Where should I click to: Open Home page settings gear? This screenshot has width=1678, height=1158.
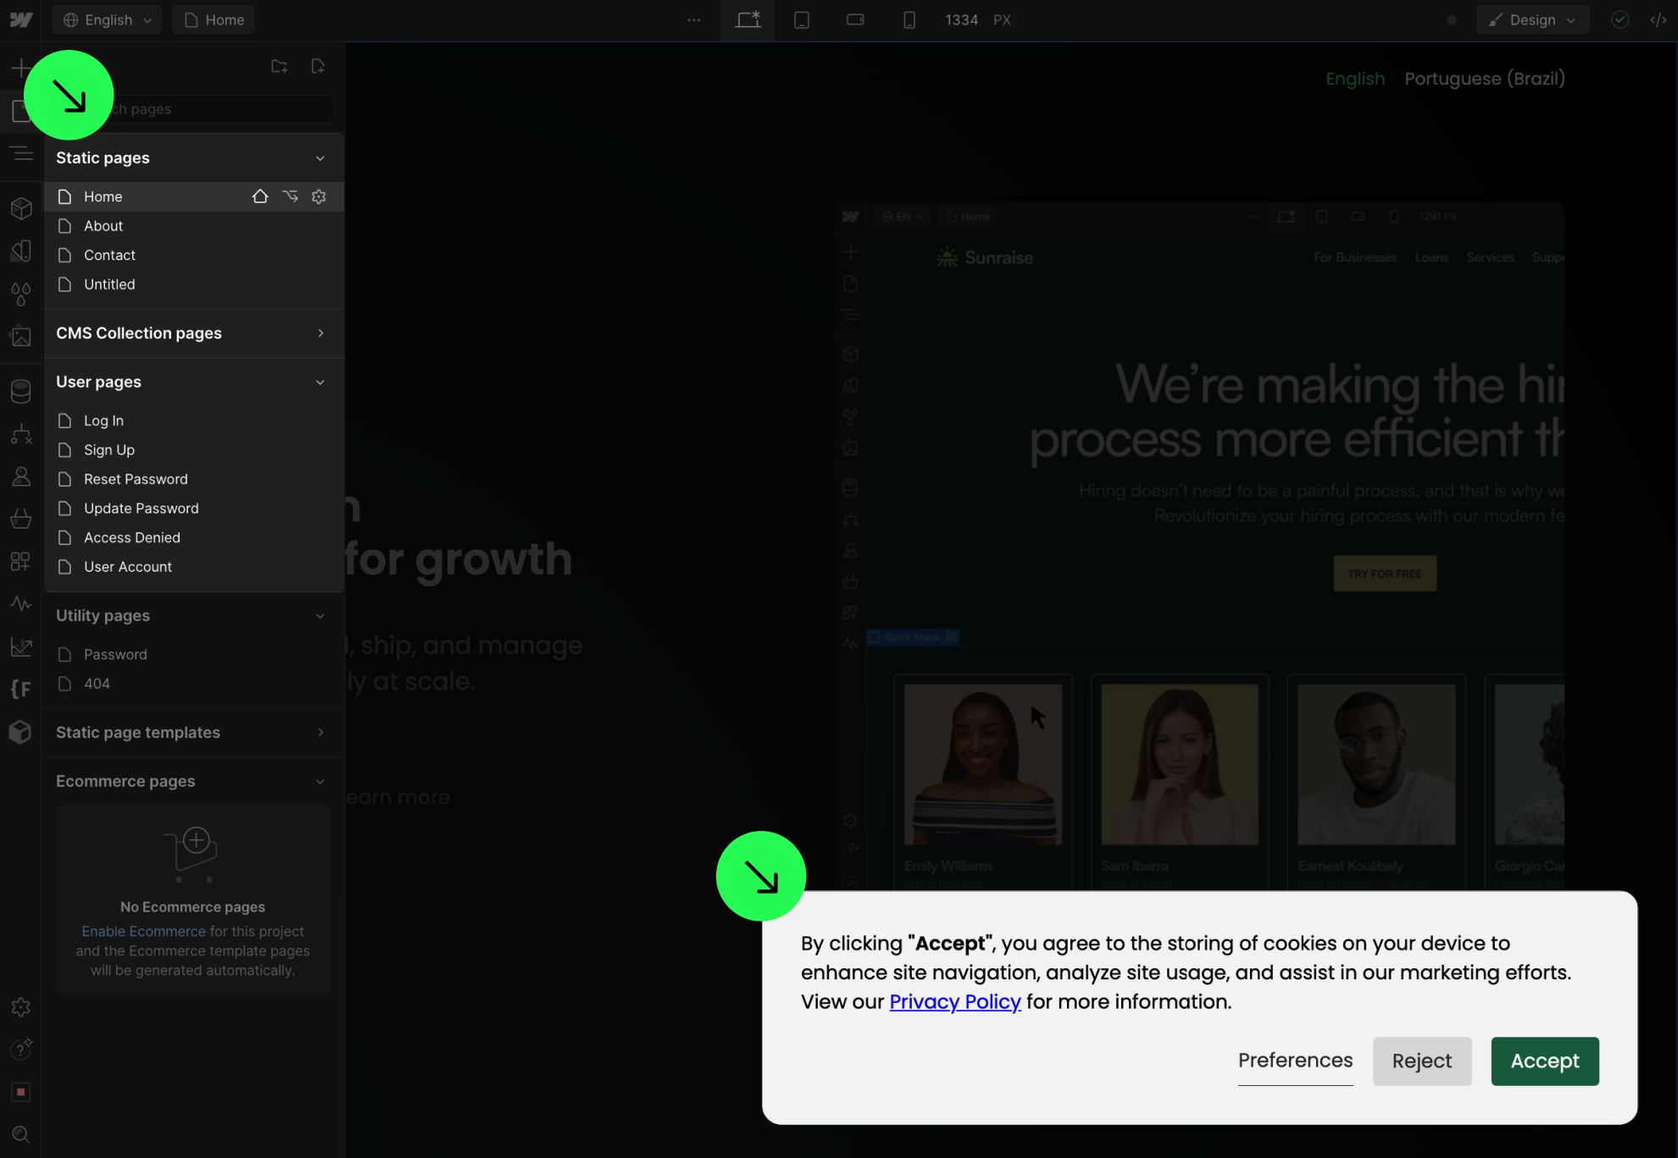point(319,197)
